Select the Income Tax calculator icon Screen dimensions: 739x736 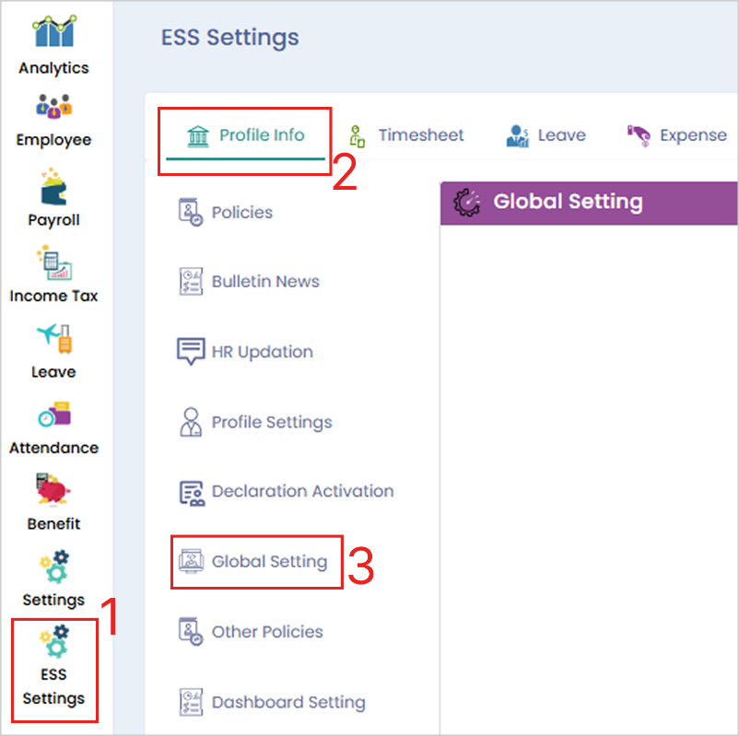(53, 263)
